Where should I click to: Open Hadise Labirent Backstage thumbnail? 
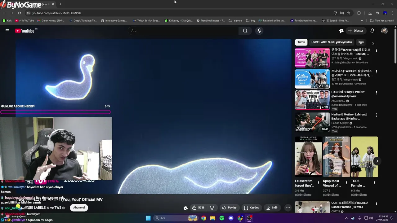point(312,122)
